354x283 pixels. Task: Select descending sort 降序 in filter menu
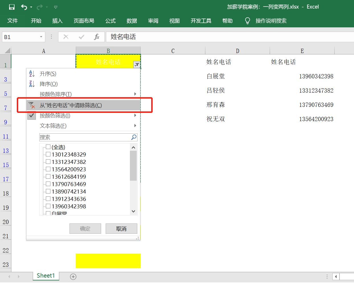click(x=48, y=84)
